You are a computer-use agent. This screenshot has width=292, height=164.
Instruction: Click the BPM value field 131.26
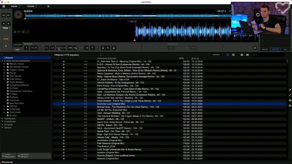click(34, 48)
